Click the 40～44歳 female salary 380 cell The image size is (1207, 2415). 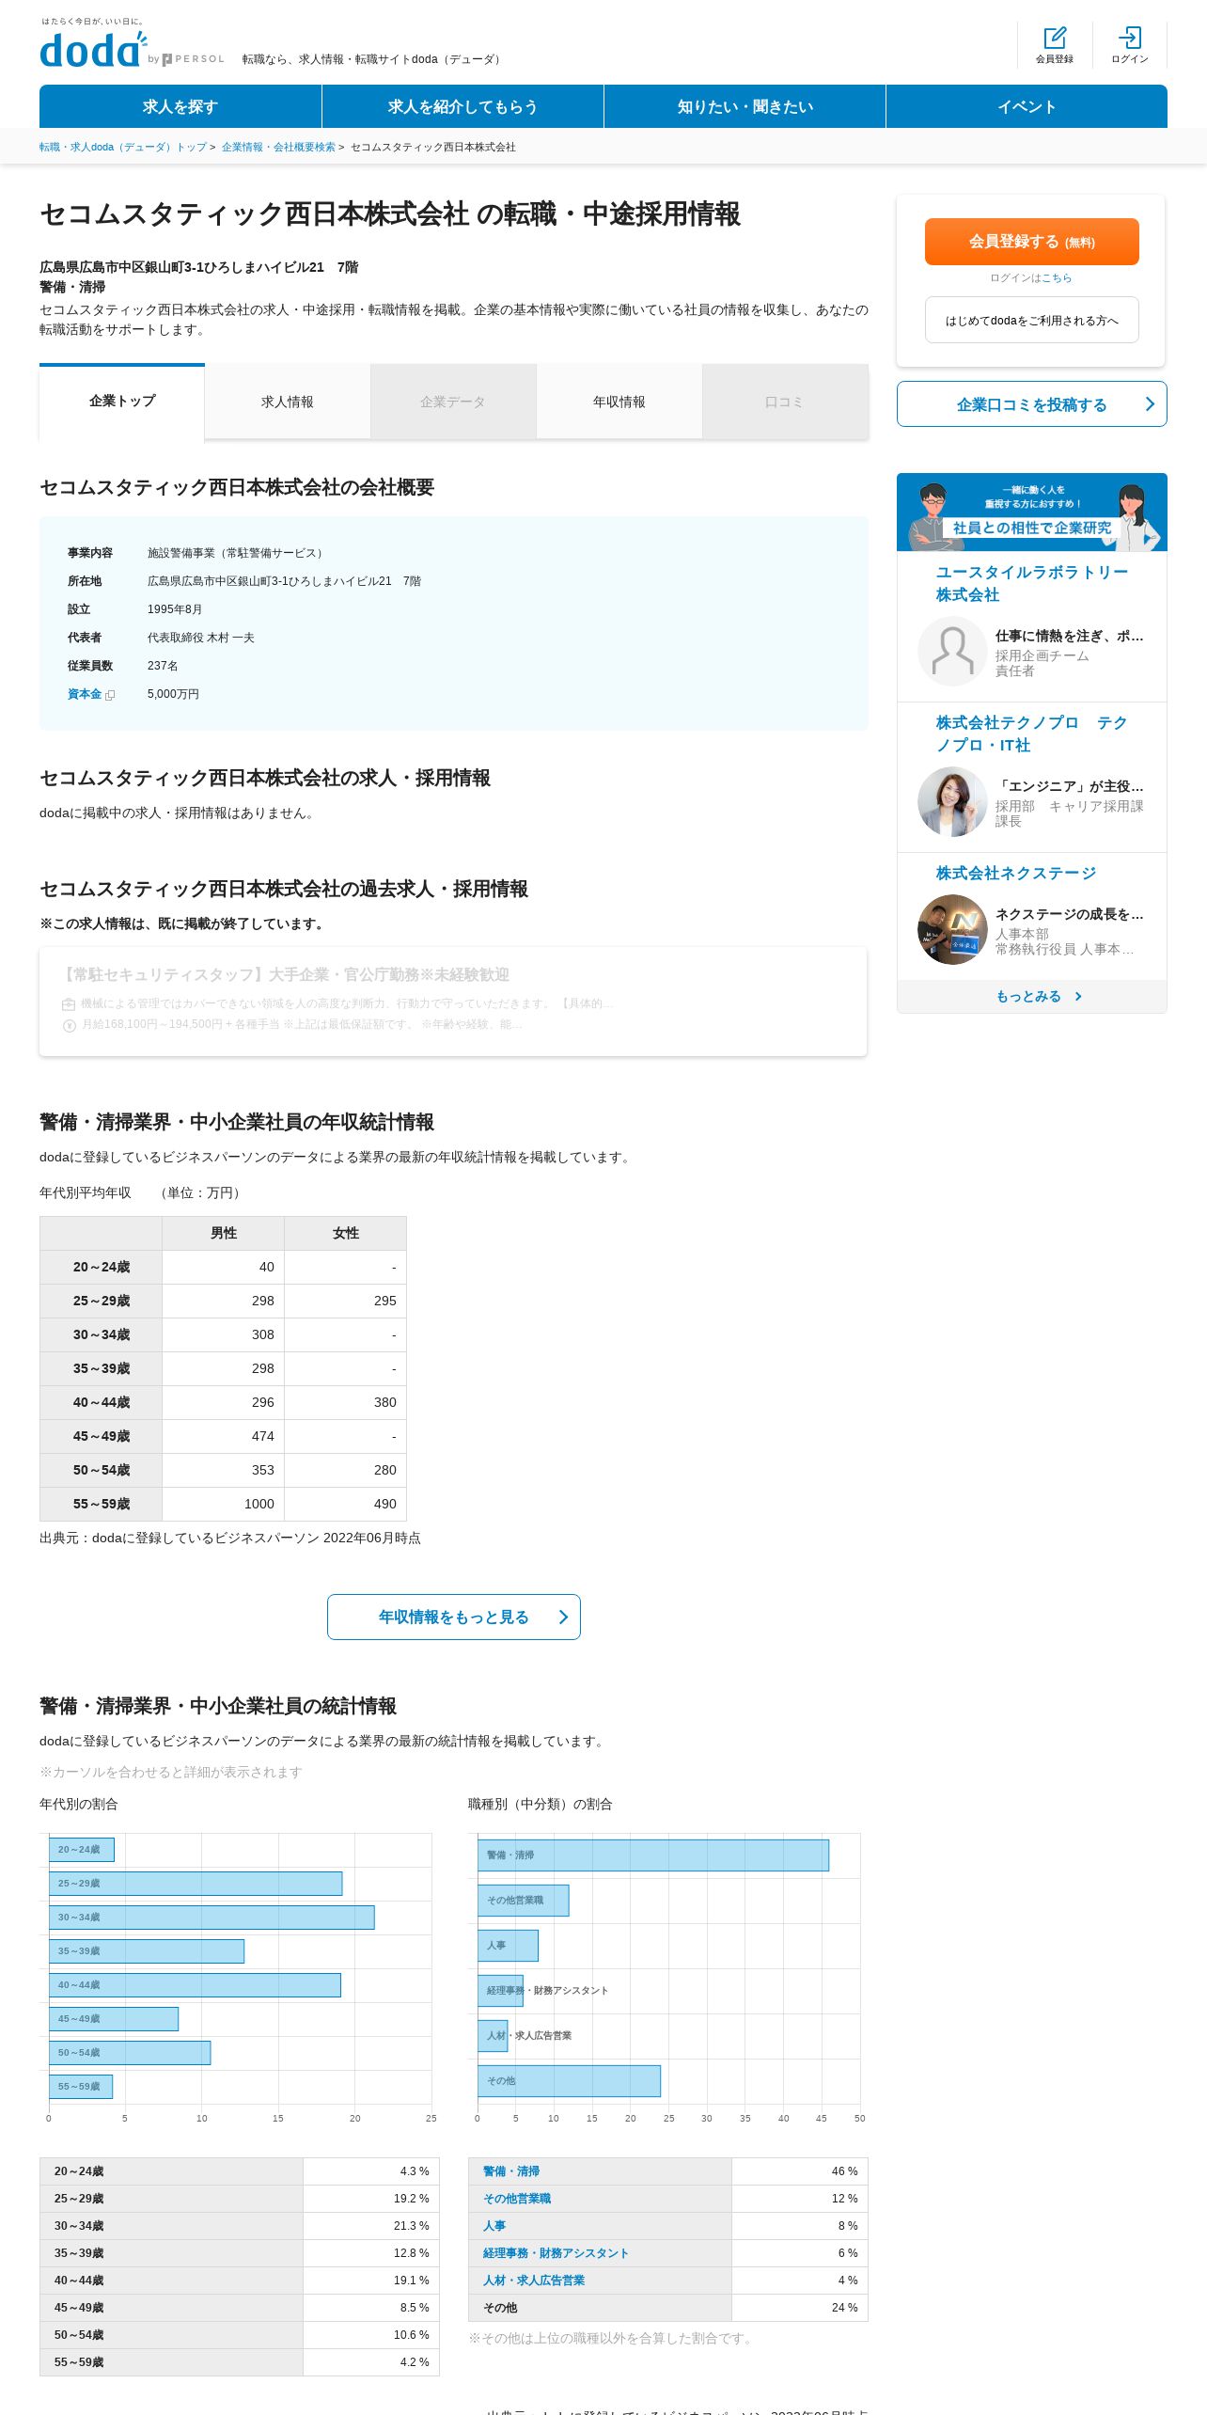(x=346, y=1402)
